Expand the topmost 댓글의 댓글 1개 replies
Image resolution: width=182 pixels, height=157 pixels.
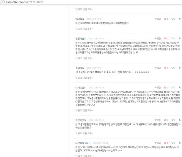(84, 9)
